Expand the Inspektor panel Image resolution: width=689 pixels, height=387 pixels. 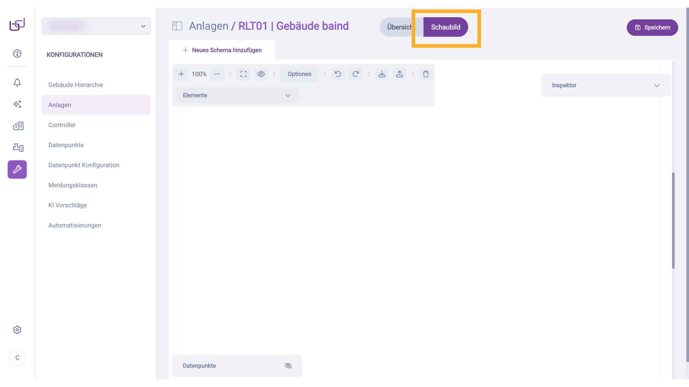(606, 85)
